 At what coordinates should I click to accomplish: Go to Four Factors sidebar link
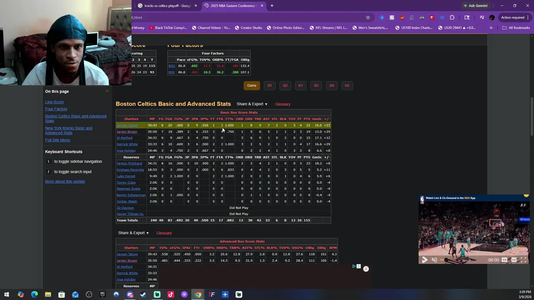tap(56, 109)
